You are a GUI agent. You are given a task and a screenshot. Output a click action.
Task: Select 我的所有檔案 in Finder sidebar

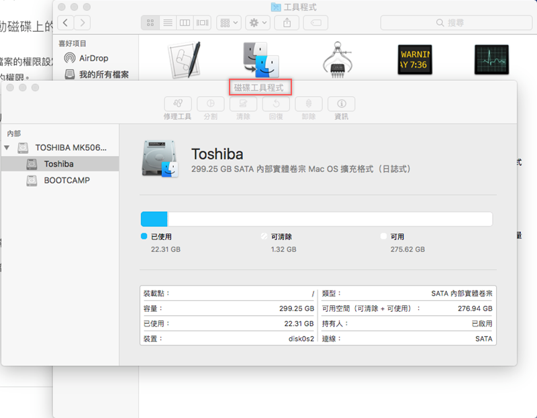pos(97,74)
